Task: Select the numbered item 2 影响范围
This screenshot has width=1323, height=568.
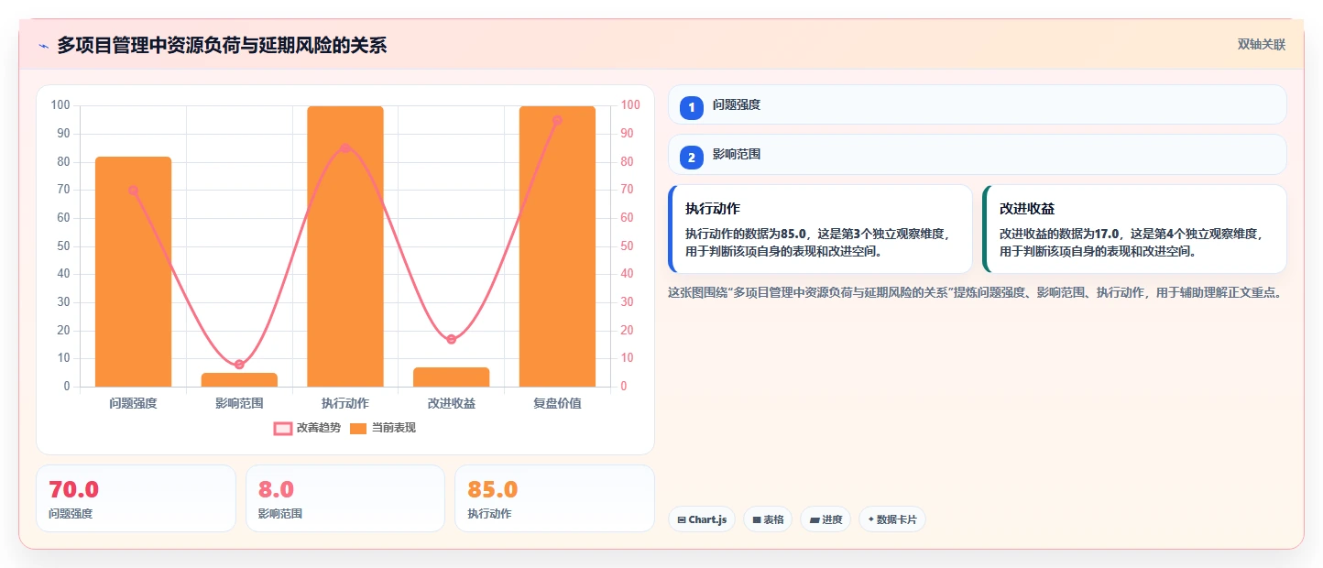Action: 977,154
